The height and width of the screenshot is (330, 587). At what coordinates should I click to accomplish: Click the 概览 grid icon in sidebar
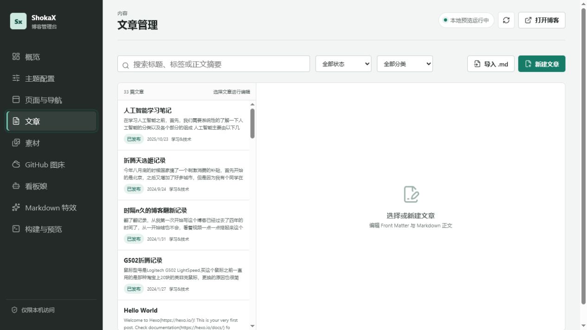pos(16,57)
